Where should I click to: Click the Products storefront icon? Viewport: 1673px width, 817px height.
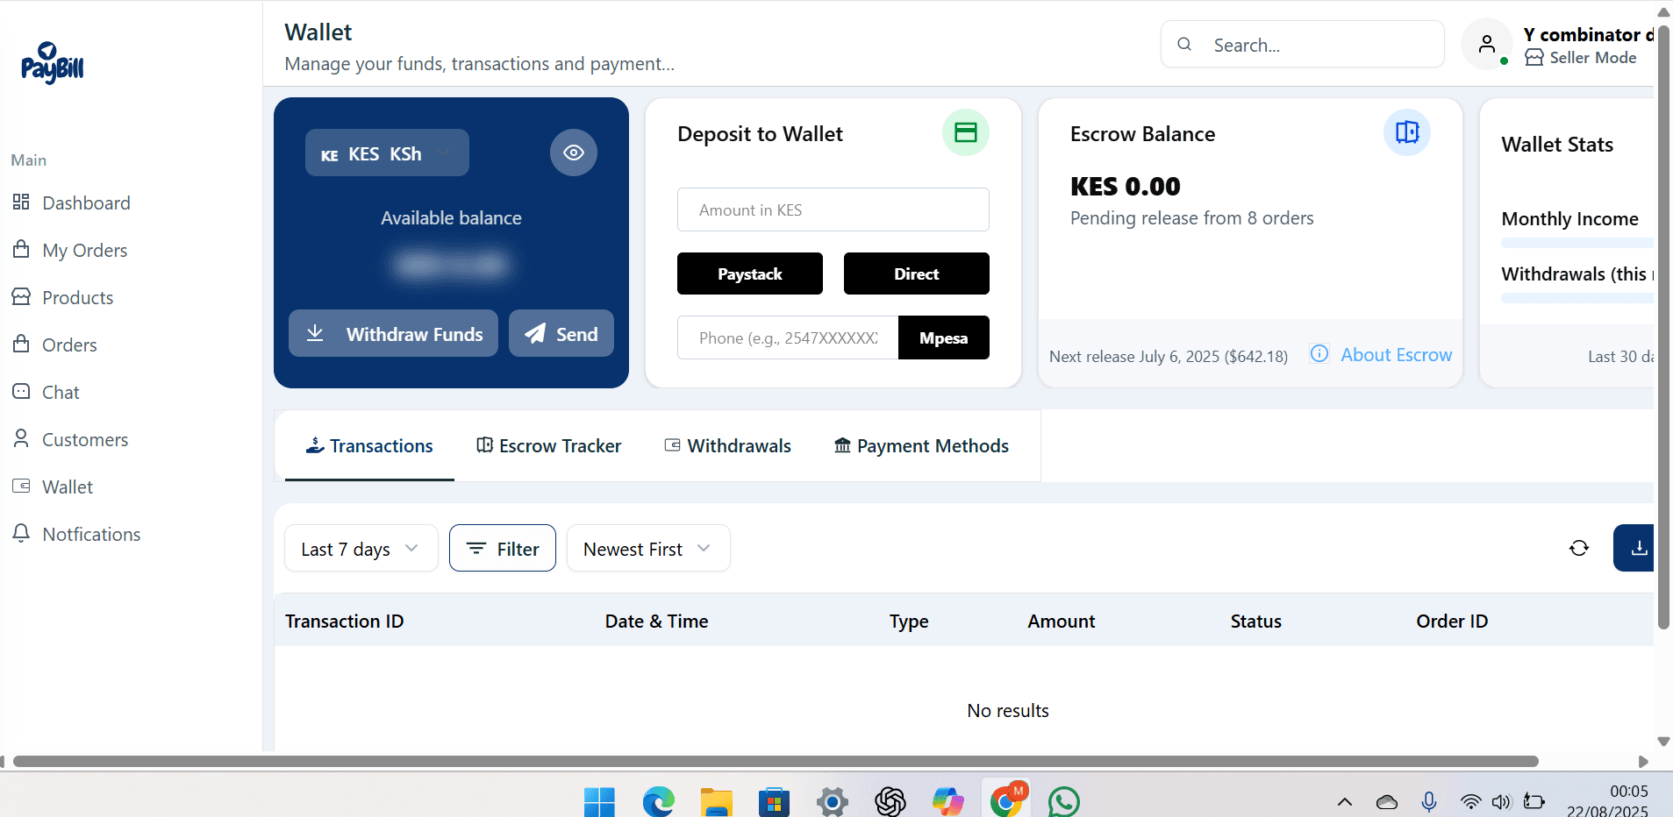[x=21, y=296]
